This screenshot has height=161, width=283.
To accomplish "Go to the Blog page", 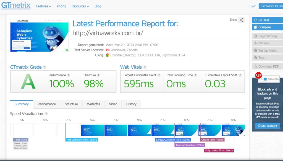I will coord(98,6).
